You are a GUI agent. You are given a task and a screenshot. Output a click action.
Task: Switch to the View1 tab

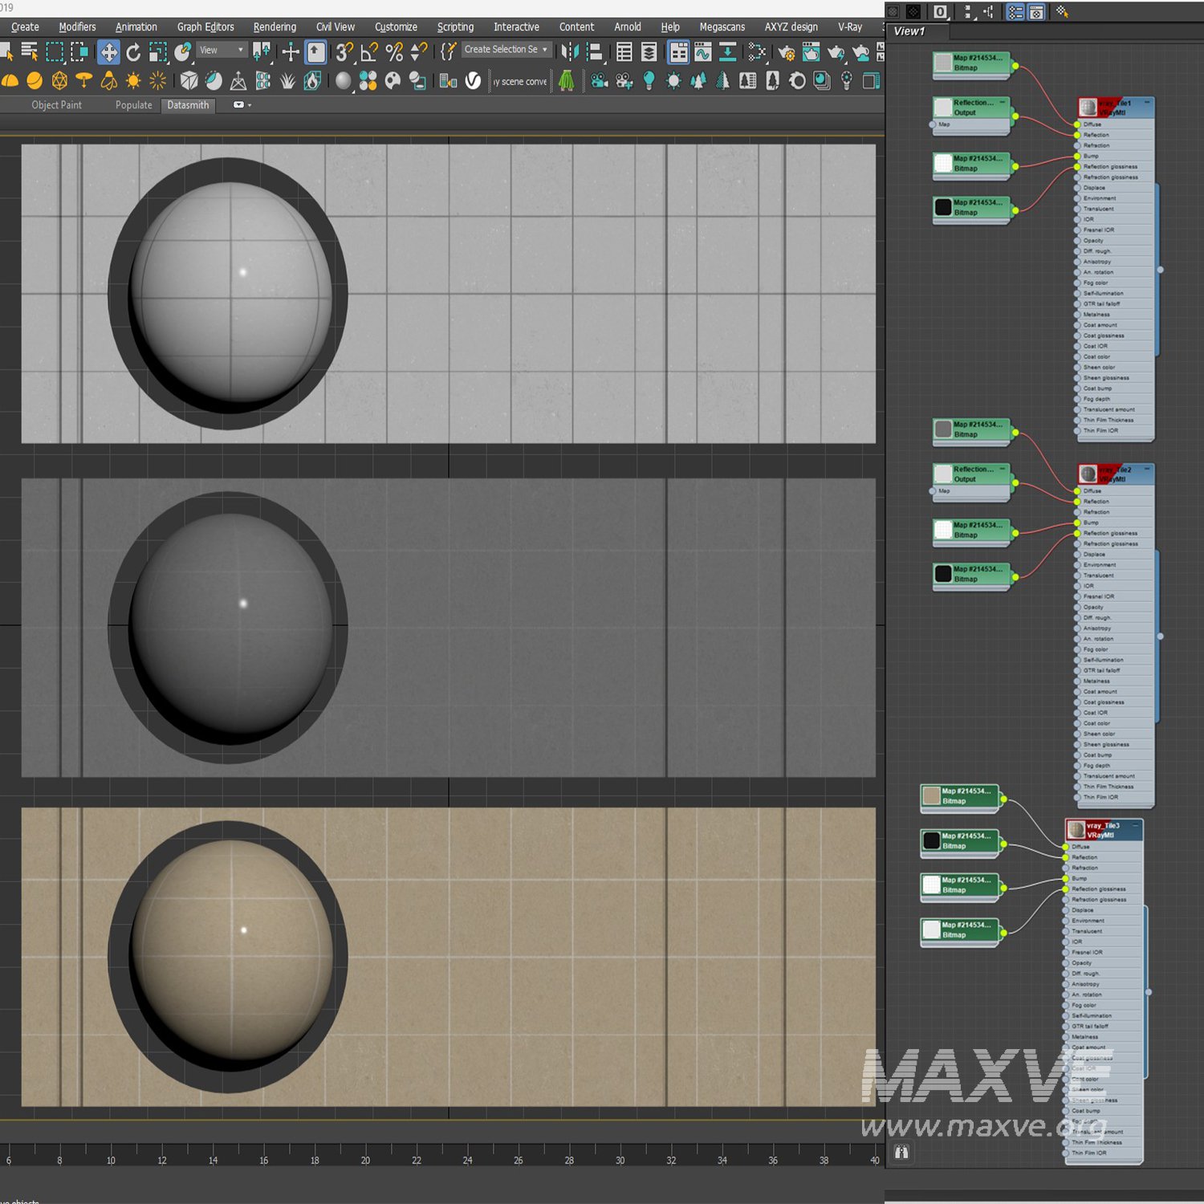[909, 31]
